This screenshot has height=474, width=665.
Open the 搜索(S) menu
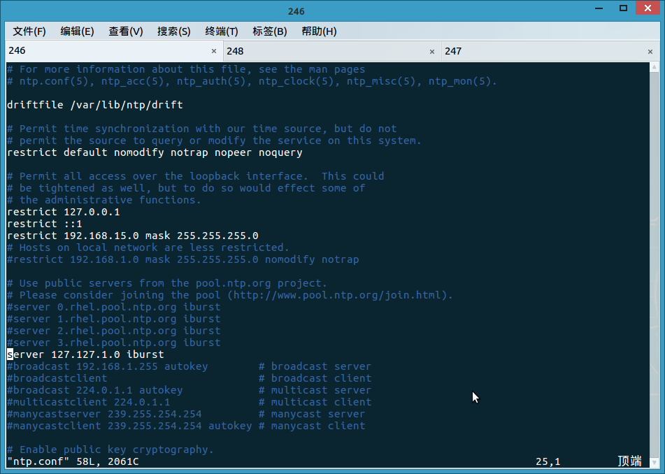point(174,31)
